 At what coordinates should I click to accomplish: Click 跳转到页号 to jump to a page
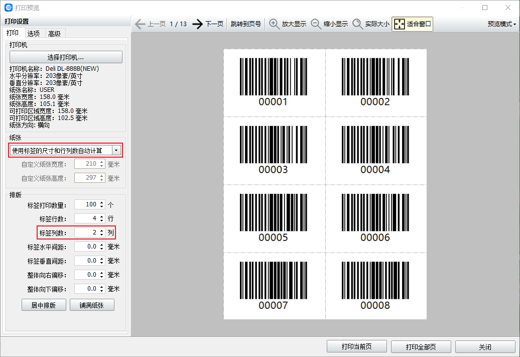(246, 24)
